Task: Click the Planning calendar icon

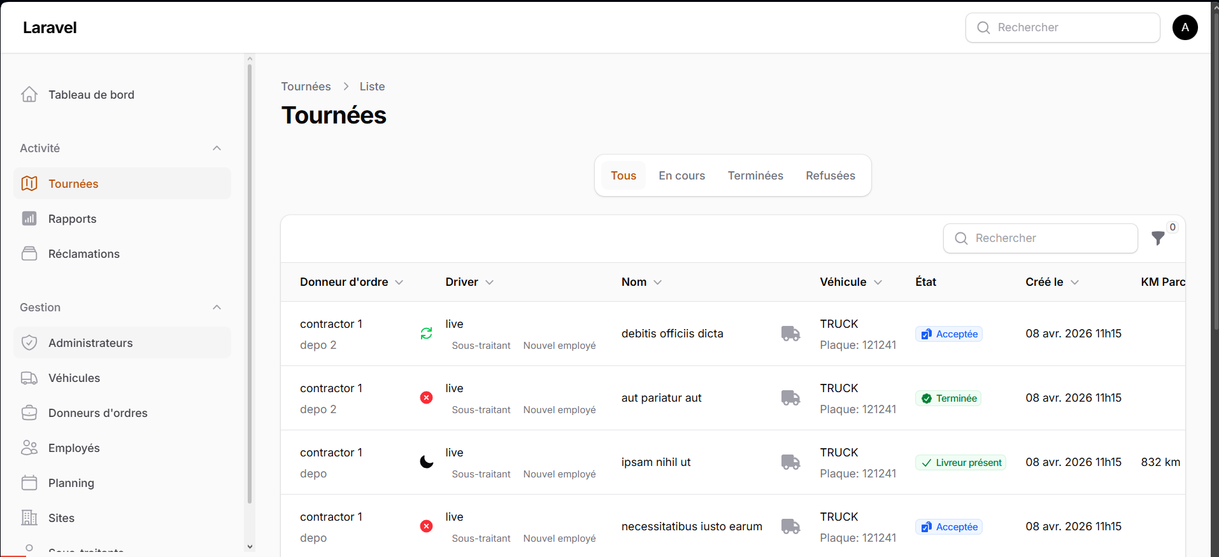Action: (29, 483)
